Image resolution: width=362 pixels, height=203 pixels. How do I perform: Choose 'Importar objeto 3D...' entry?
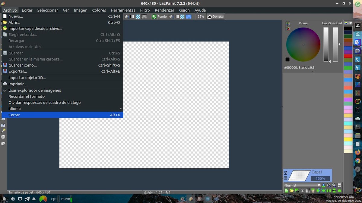click(62, 78)
